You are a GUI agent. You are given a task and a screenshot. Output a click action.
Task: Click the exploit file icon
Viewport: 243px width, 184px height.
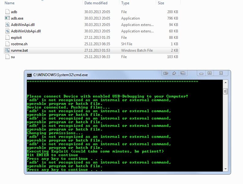(x=7, y=38)
